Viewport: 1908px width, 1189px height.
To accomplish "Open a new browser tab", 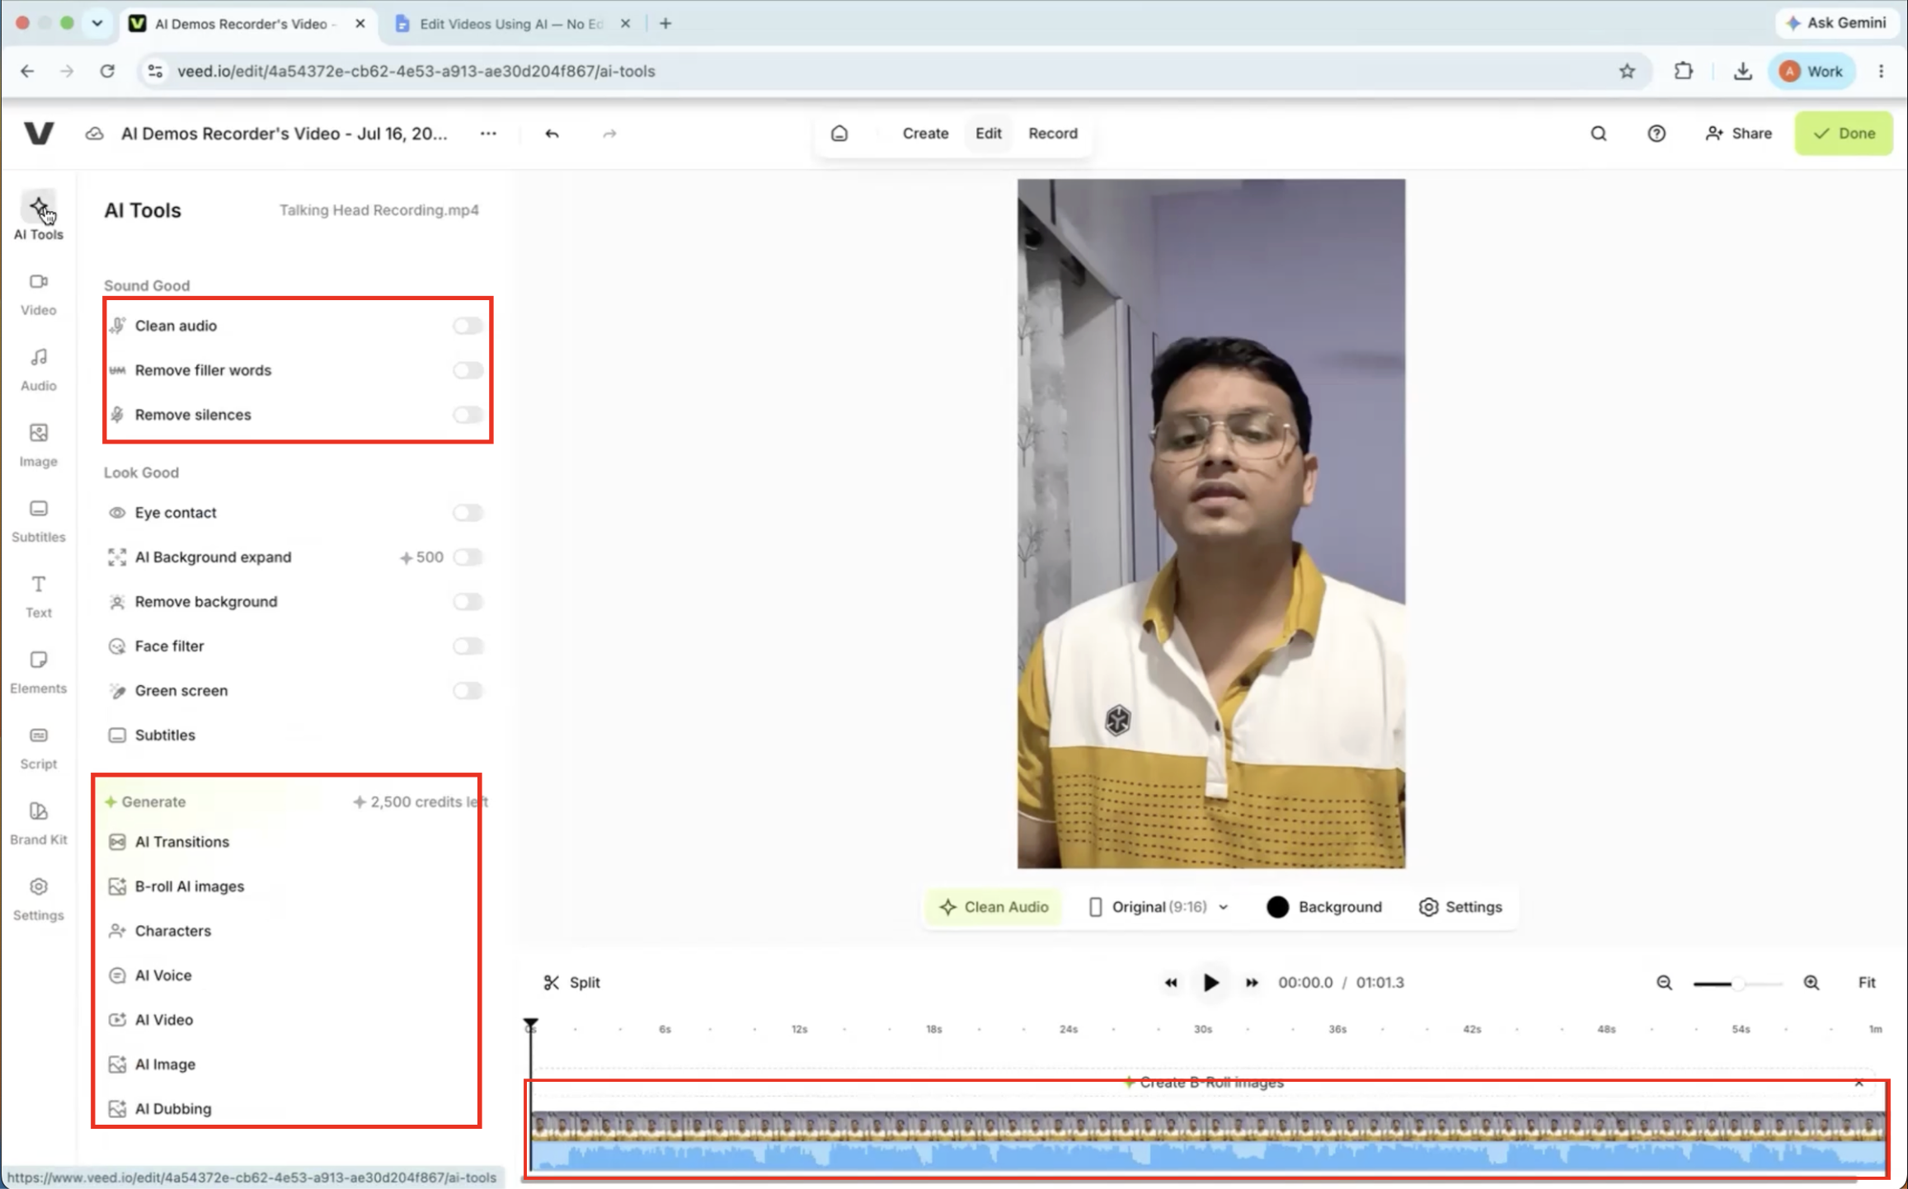I will pos(665,23).
